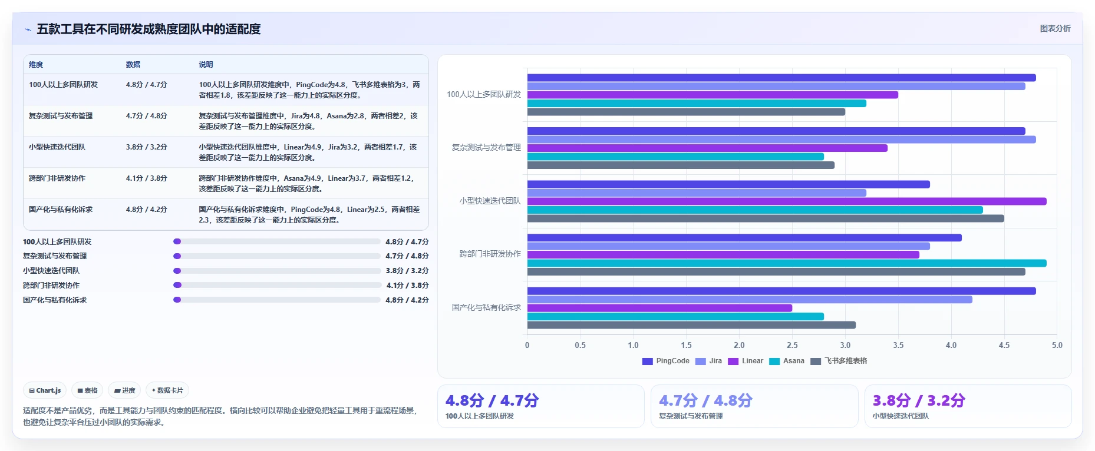Toggle the Jira legend swatch

701,361
